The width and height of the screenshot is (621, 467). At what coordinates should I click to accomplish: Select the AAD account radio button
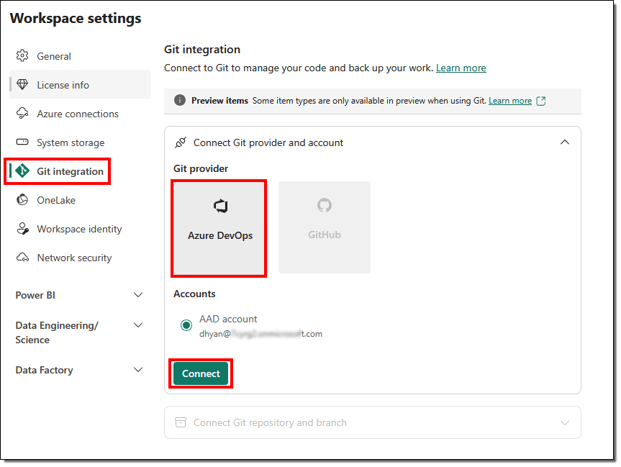[186, 325]
